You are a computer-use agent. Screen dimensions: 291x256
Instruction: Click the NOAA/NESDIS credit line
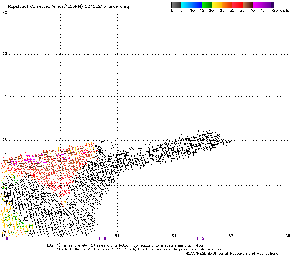(232, 254)
